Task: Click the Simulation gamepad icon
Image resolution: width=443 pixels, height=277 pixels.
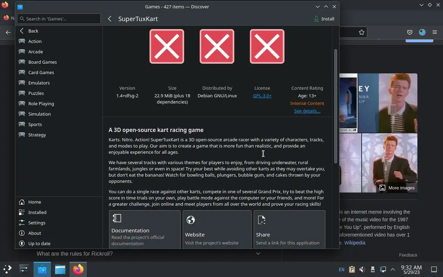Action: click(22, 114)
